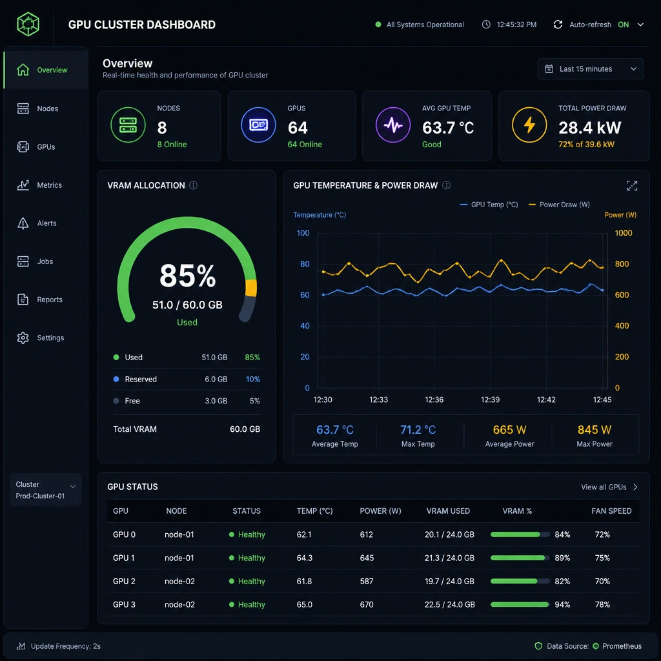
Task: Click the Nodes server icon in sidebar
Action: 23,108
